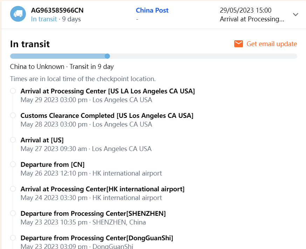The image size is (306, 249).
Task: Click the unfilled gray portion of progress bar
Action: coord(203,56)
